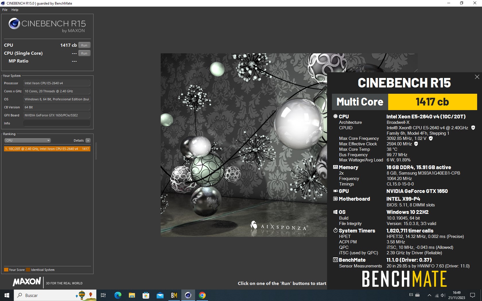Run the CPU Single Core benchmark

click(x=84, y=53)
